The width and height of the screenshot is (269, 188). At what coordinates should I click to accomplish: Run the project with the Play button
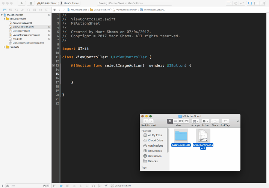click(21, 3)
